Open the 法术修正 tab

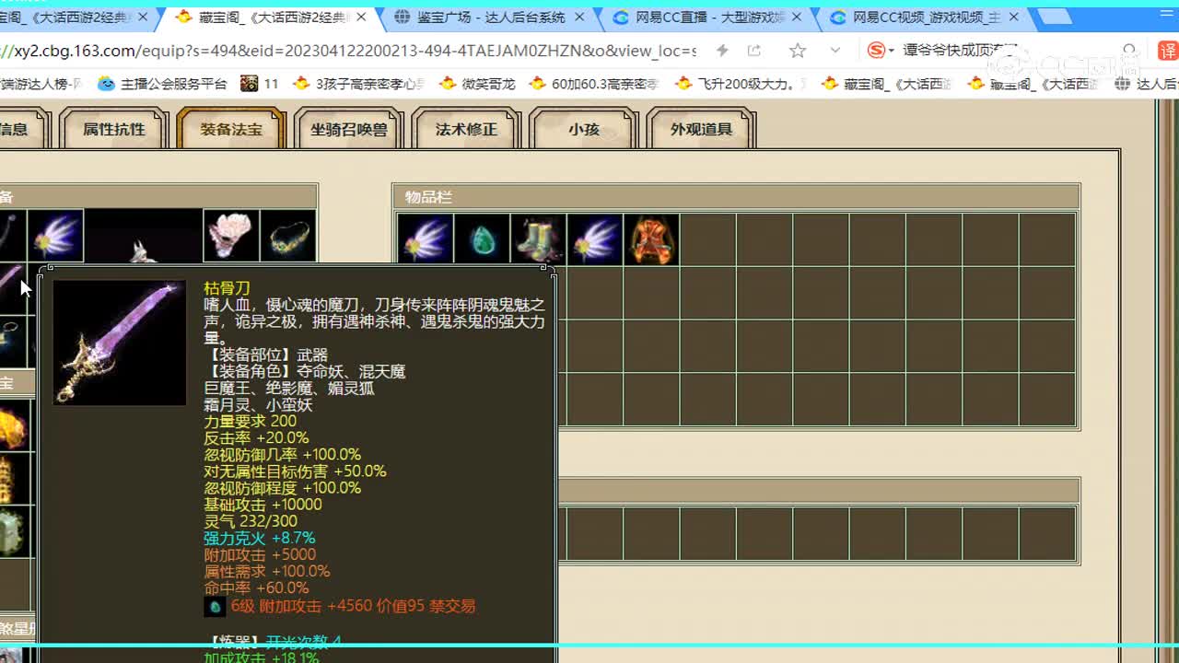466,129
